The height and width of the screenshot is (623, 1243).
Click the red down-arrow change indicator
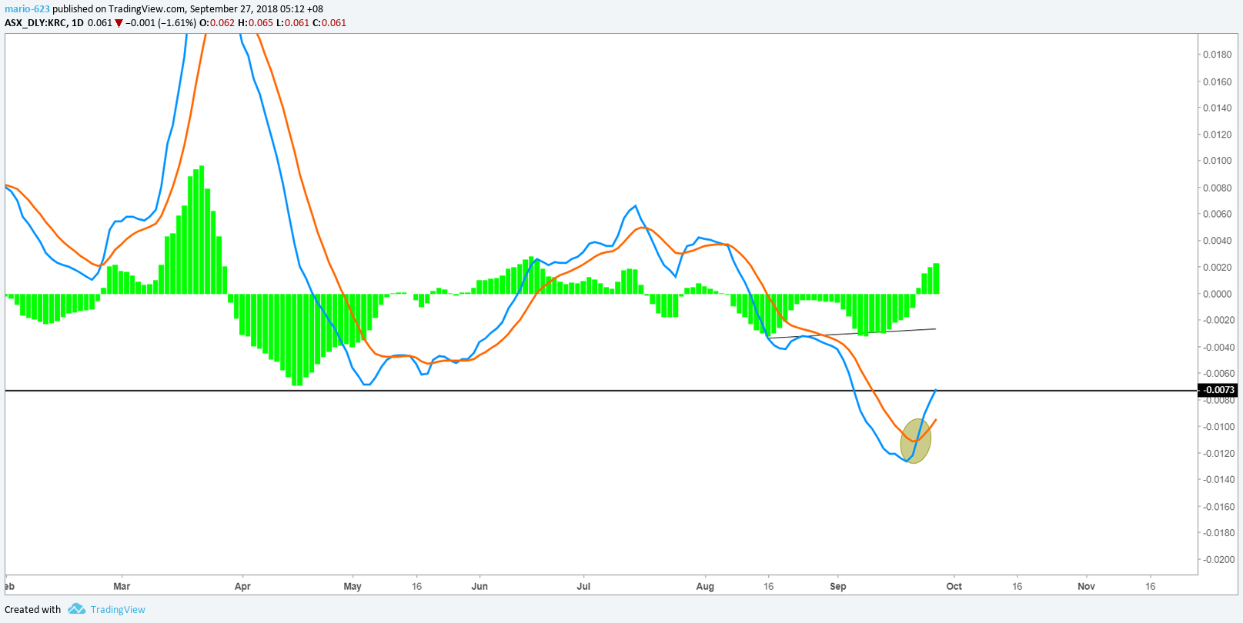point(119,23)
